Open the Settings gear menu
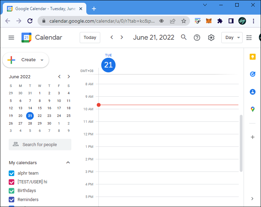The width and height of the screenshot is (261, 207). (x=211, y=38)
